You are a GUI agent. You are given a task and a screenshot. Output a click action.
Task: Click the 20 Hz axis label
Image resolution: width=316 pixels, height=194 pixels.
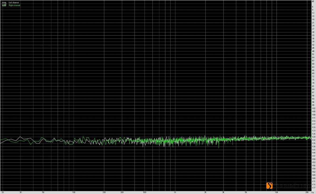(2, 192)
